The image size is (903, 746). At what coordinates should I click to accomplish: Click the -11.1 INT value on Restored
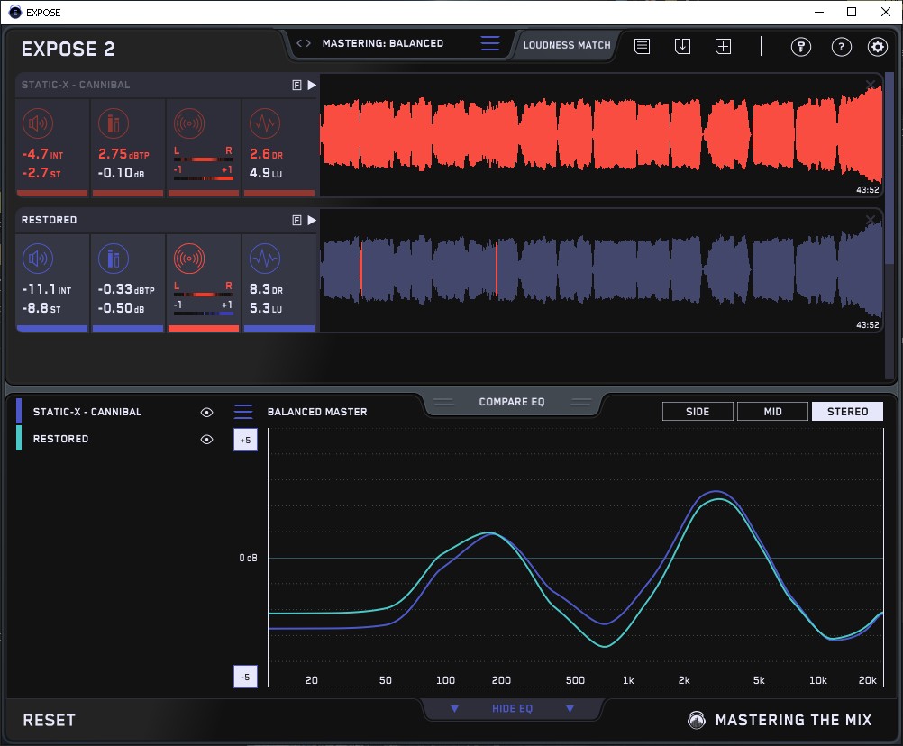(47, 289)
